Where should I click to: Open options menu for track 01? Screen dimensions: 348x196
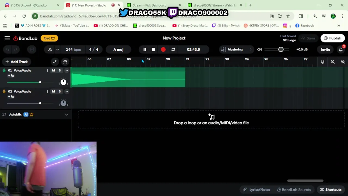coord(47,71)
